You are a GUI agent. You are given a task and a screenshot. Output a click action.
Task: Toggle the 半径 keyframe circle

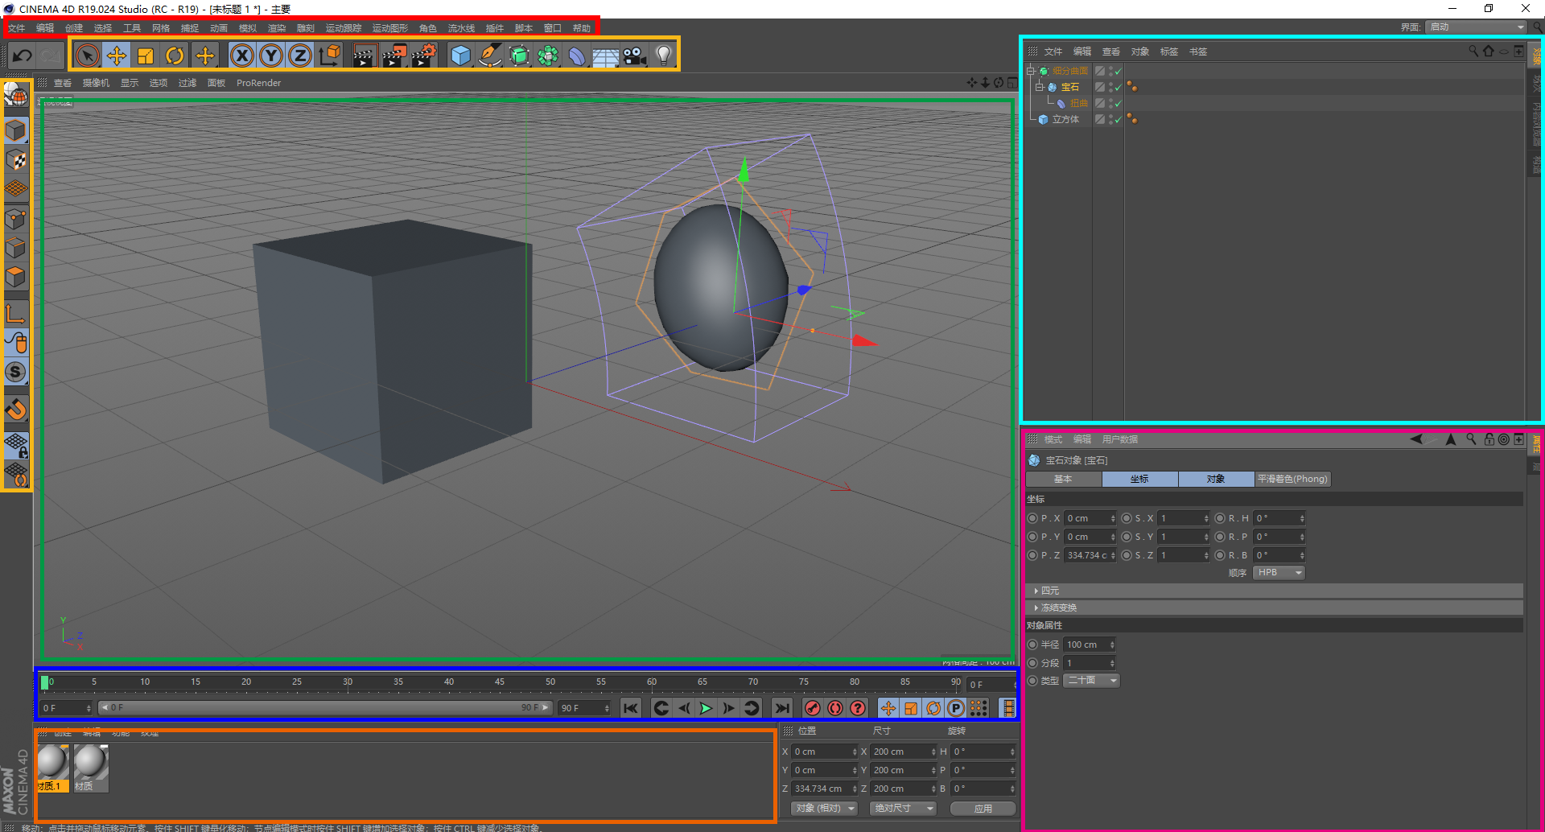coord(1032,645)
